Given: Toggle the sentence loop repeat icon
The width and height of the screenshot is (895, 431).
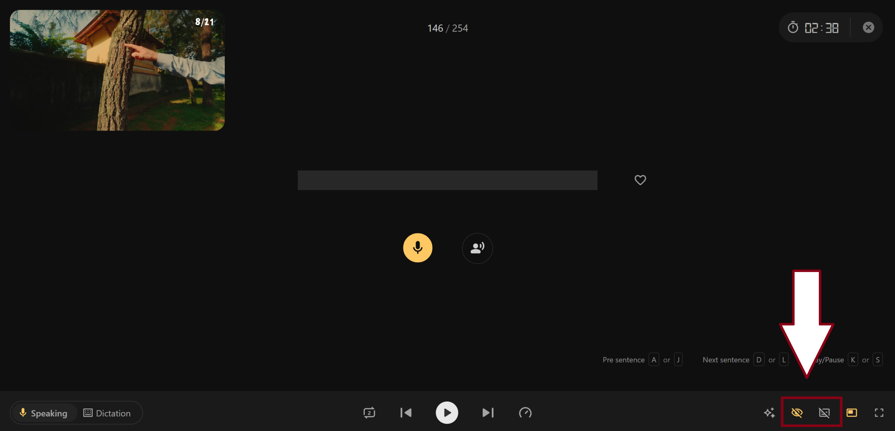Looking at the screenshot, I should 369,412.
